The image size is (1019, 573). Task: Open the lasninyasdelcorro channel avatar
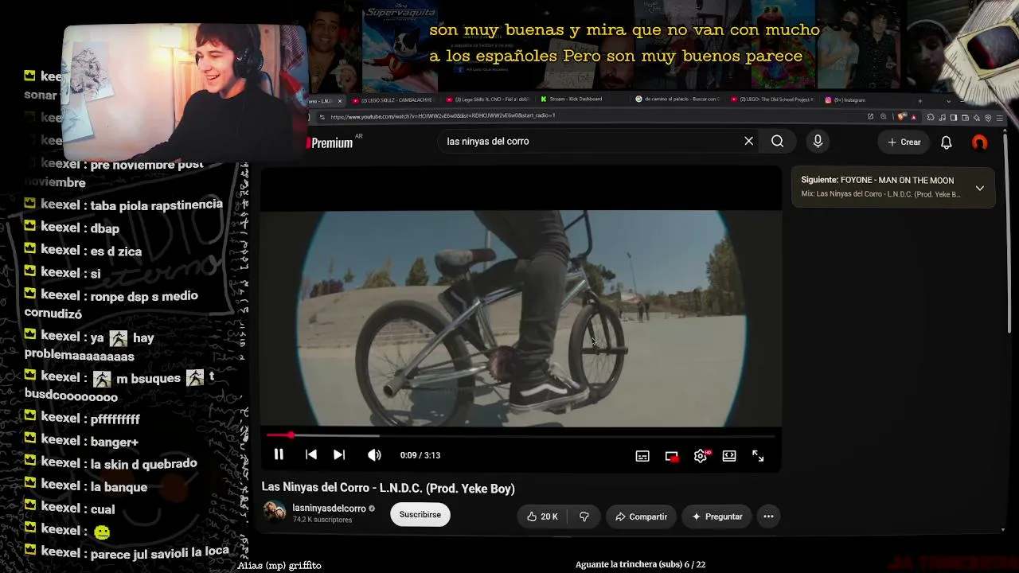tap(275, 511)
